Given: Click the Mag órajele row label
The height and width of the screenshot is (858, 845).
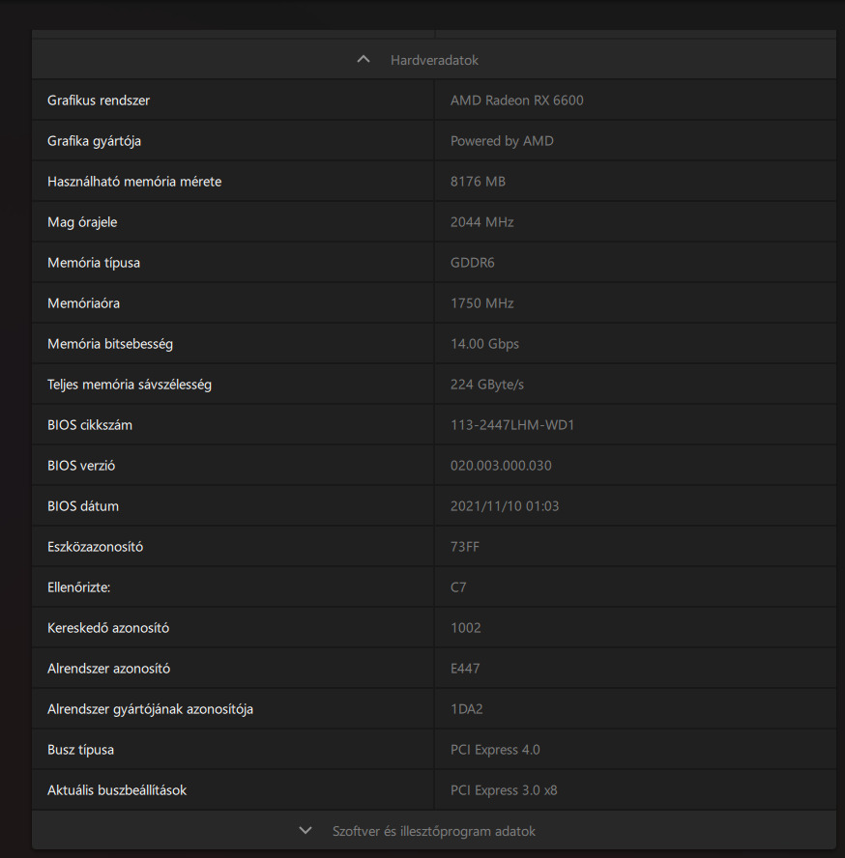Looking at the screenshot, I should pos(82,222).
